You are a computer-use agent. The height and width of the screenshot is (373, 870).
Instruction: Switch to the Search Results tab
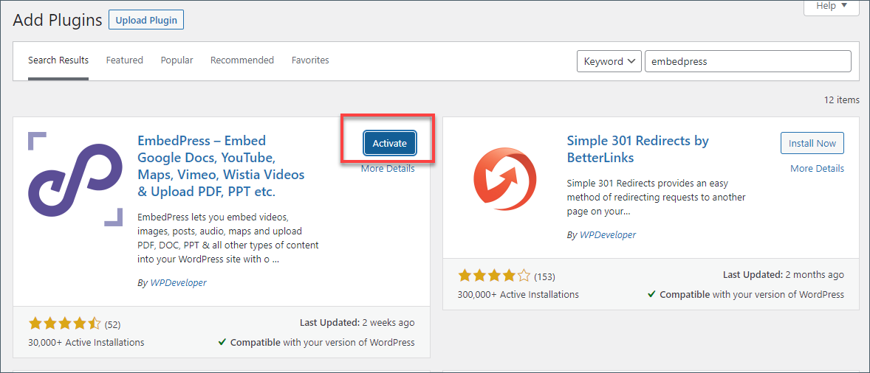pos(58,60)
